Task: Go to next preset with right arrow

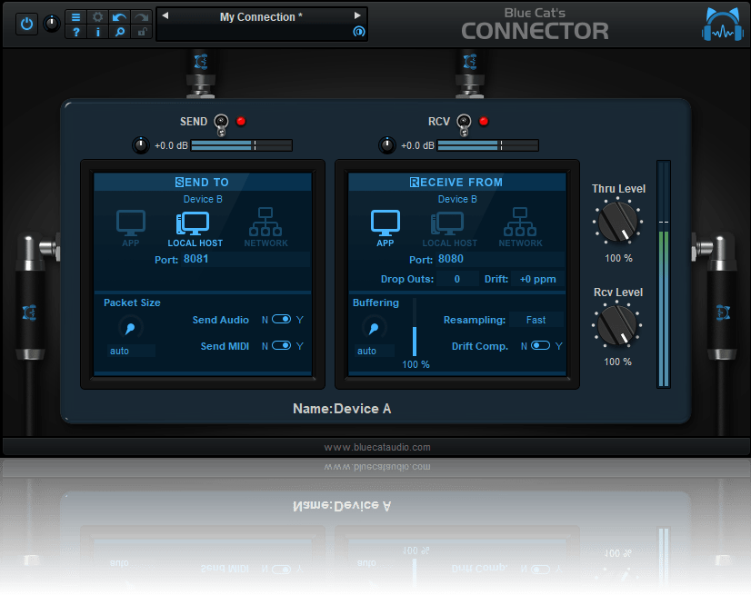Action: click(356, 15)
